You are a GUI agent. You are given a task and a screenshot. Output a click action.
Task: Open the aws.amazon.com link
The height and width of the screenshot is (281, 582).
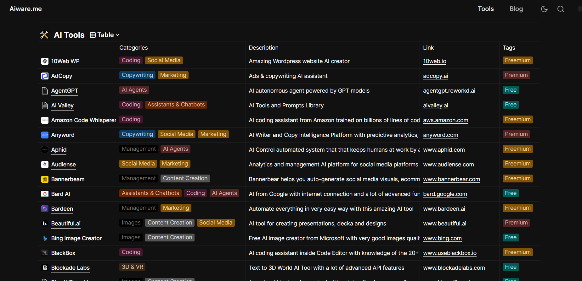pos(445,120)
